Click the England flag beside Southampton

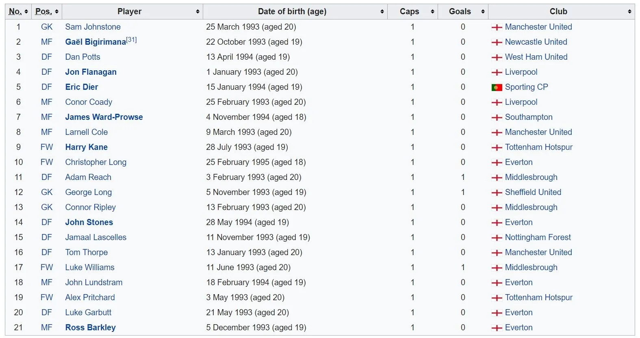[x=497, y=117]
